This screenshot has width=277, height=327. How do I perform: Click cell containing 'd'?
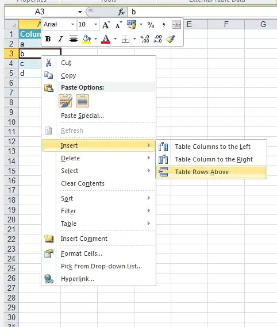(x=30, y=73)
